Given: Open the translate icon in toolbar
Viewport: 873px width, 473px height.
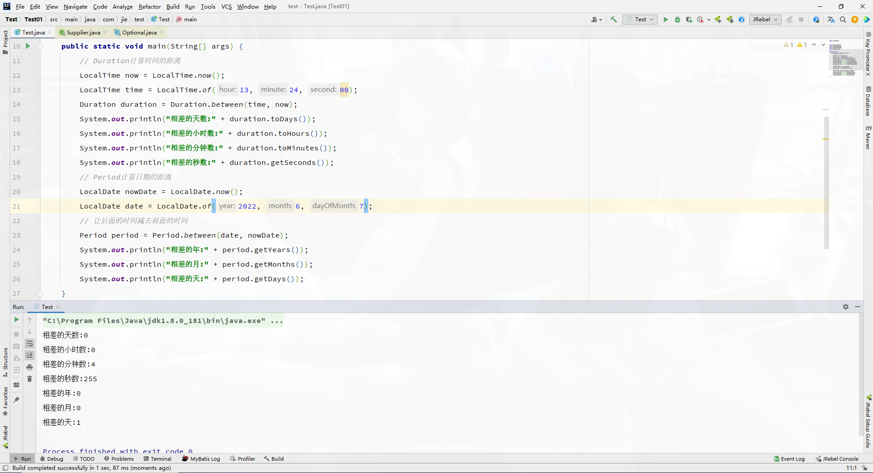Looking at the screenshot, I should 831,20.
